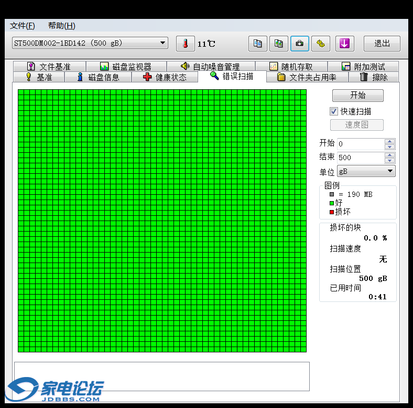
Task: Decrease the 开始 value with down arrow
Action: point(389,147)
